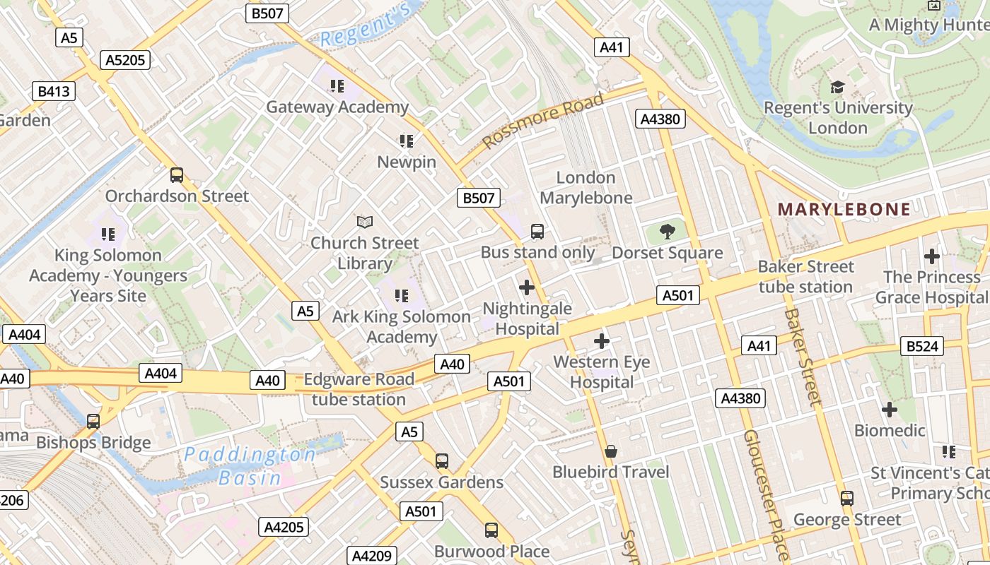The width and height of the screenshot is (990, 565).
Task: Select the Baker Street tube station label
Action: point(806,277)
